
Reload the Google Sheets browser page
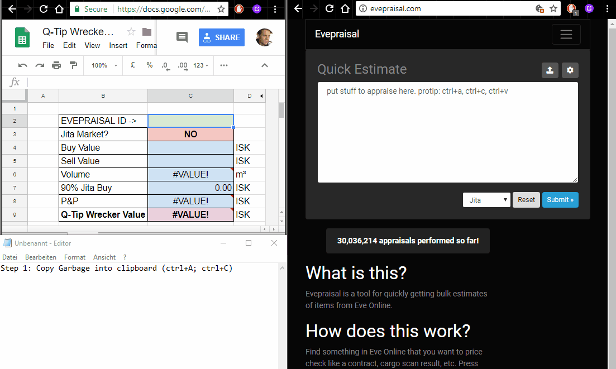pos(44,8)
